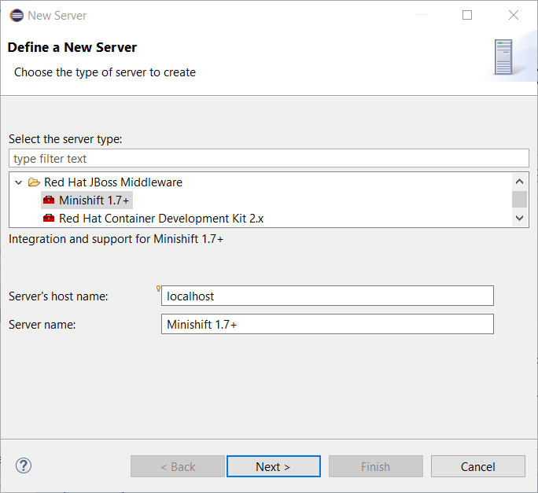Click the Red Hat JBoss Middleware folder icon

(x=34, y=182)
